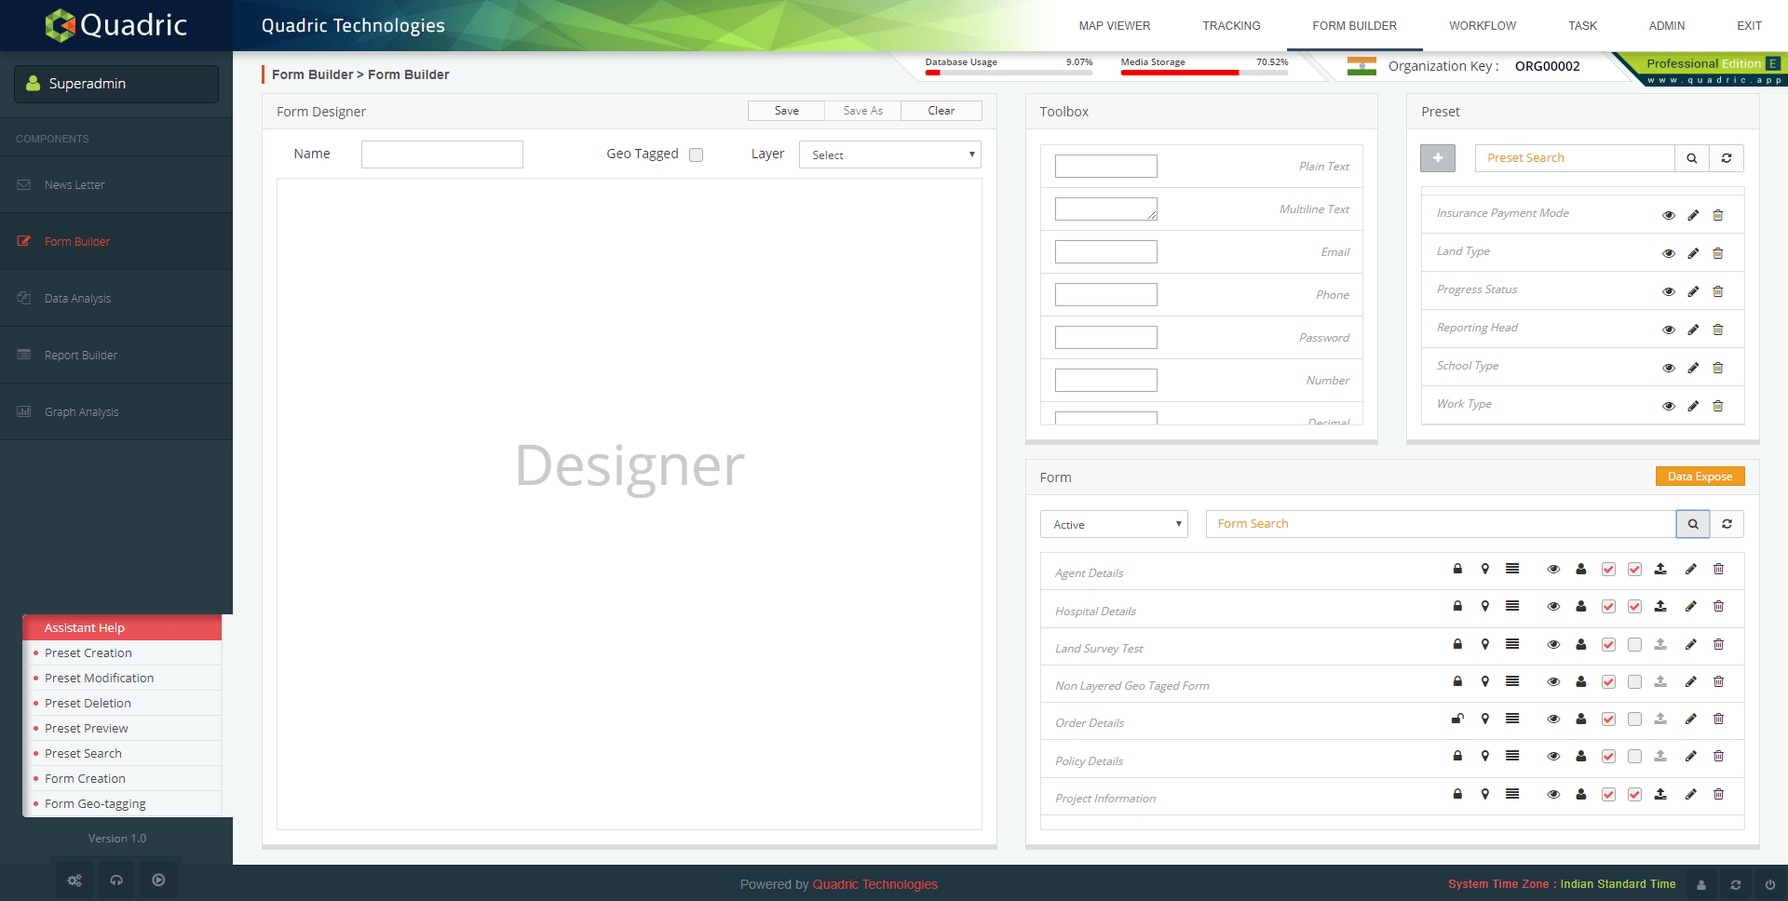
Task: Open ADMIN tab
Action: (1667, 26)
